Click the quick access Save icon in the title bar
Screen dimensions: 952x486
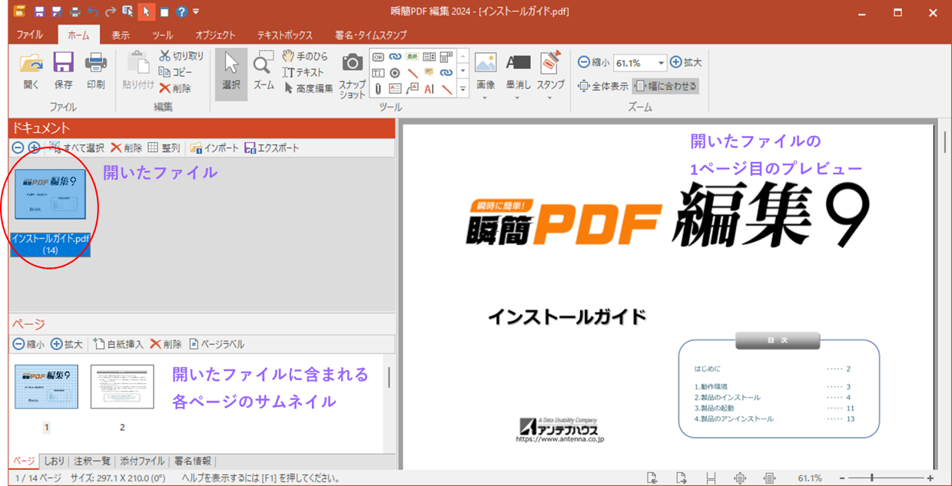point(39,12)
